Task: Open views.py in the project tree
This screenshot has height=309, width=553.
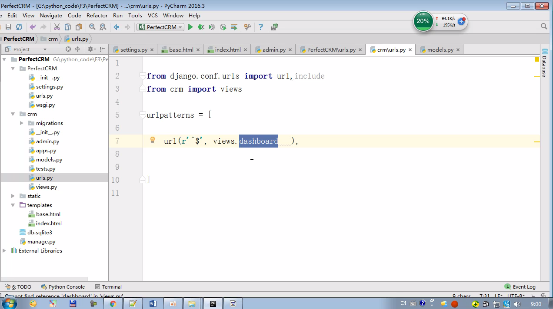Action: point(46,187)
